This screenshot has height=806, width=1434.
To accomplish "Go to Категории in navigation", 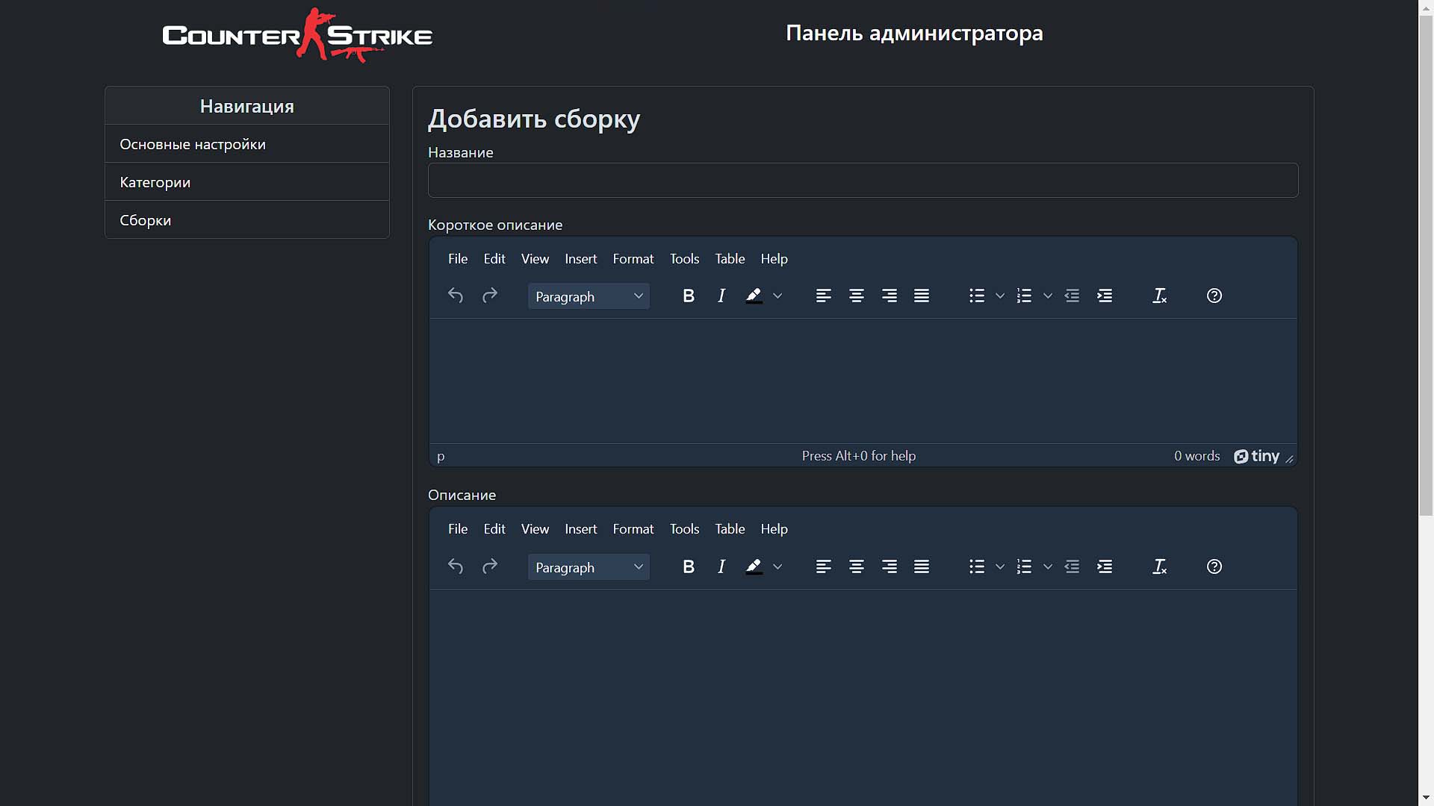I will (x=155, y=182).
